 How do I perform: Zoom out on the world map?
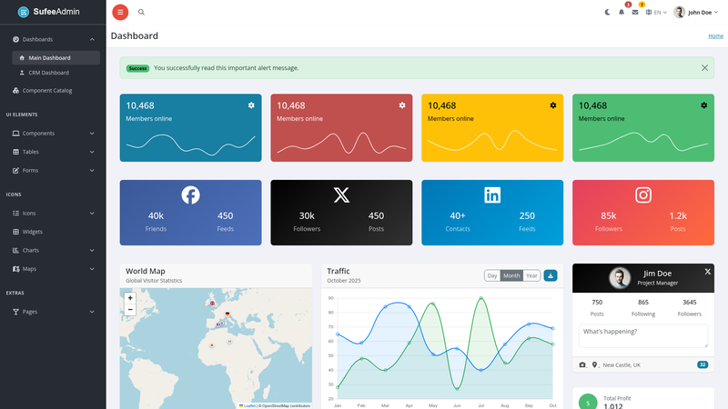click(130, 310)
